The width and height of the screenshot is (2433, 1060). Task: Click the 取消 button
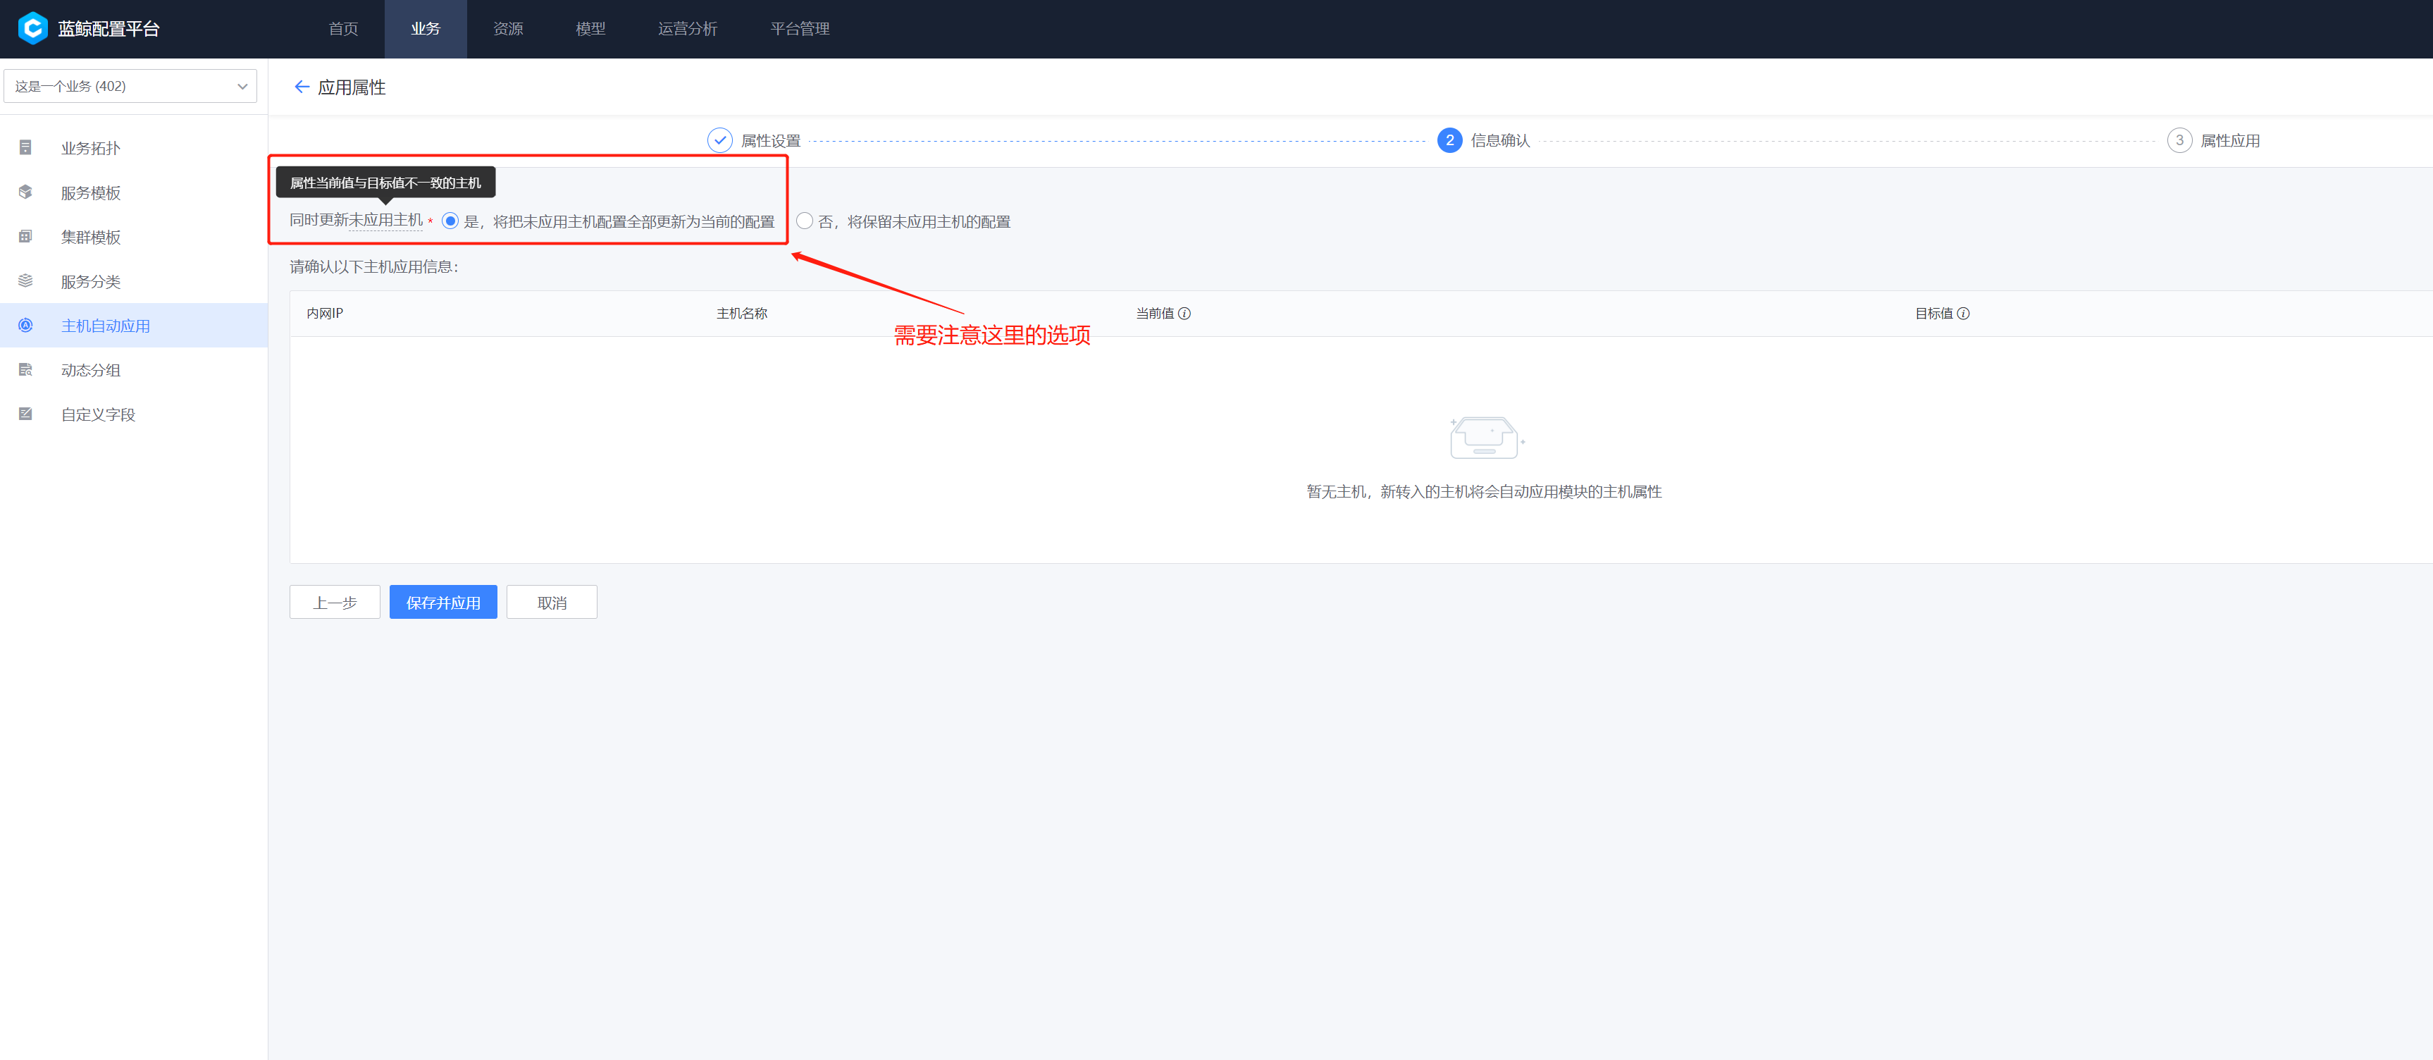552,603
